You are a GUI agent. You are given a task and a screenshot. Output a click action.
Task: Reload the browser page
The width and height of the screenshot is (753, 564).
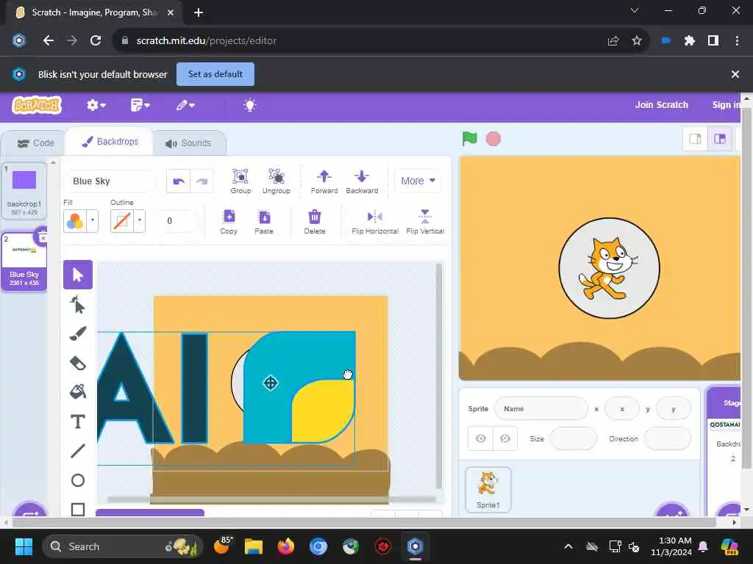pyautogui.click(x=96, y=41)
